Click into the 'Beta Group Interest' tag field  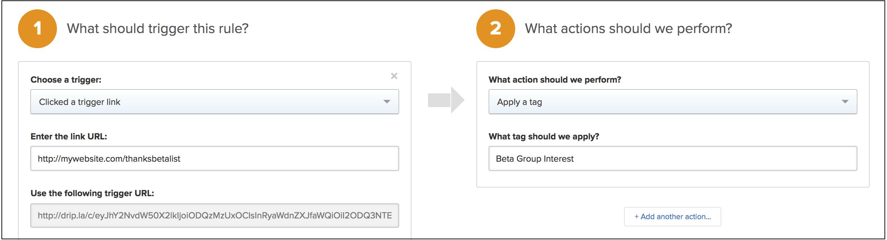tap(672, 158)
